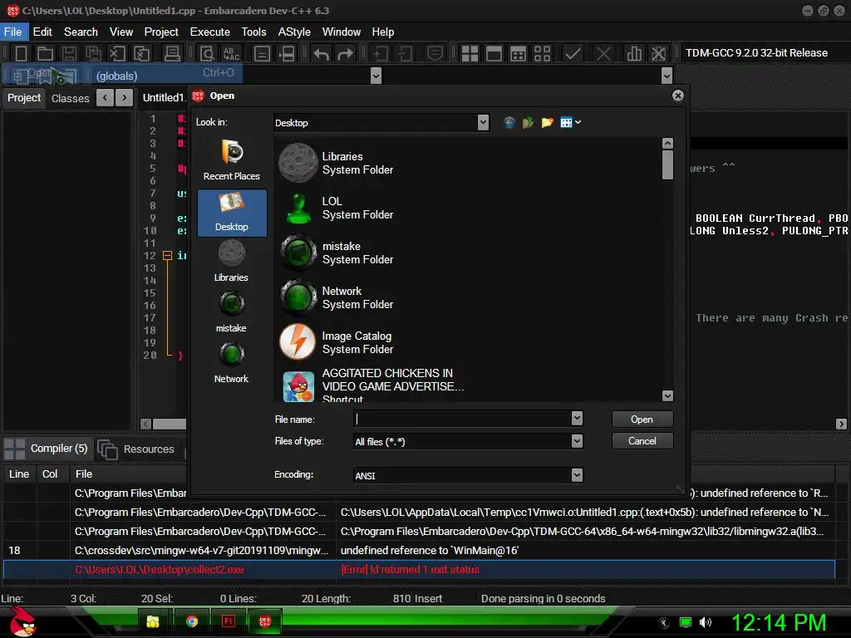851x638 pixels.
Task: Click the left arrow tab scroll button
Action: point(105,98)
